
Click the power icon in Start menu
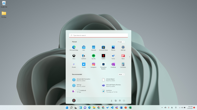coord(124,101)
